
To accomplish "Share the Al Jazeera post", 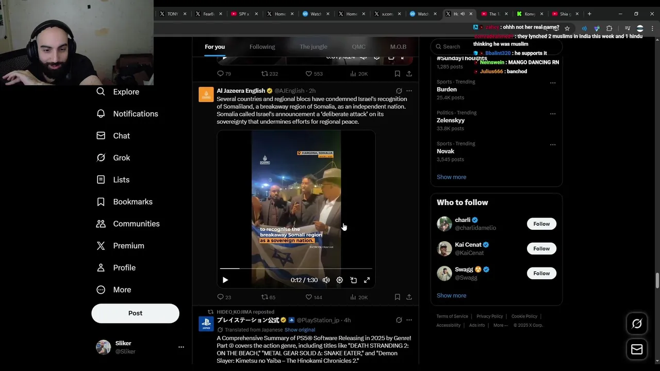I will pyautogui.click(x=409, y=297).
